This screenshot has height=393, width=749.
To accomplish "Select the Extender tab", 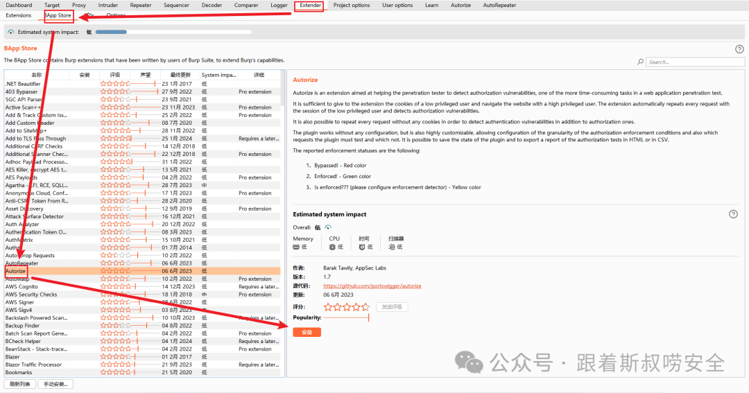I will click(311, 6).
